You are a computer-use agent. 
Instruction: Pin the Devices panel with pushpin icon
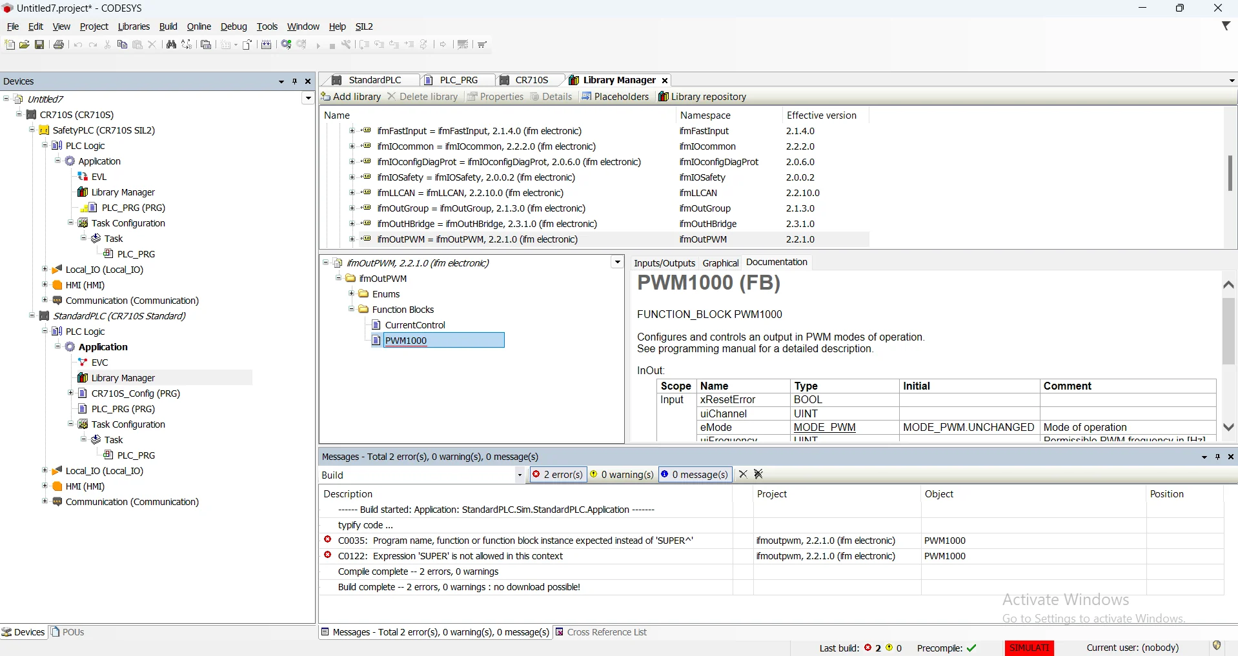pyautogui.click(x=294, y=81)
